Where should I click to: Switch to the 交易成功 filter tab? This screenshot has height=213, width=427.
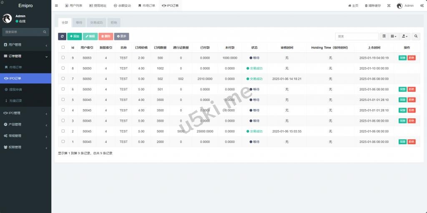pyautogui.click(x=96, y=23)
